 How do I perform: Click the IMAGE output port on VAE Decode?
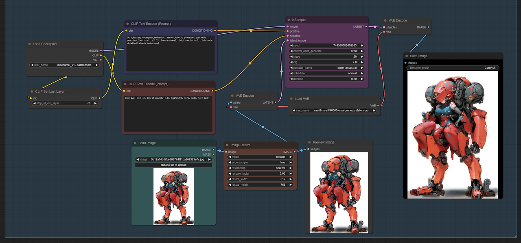tap(428, 27)
